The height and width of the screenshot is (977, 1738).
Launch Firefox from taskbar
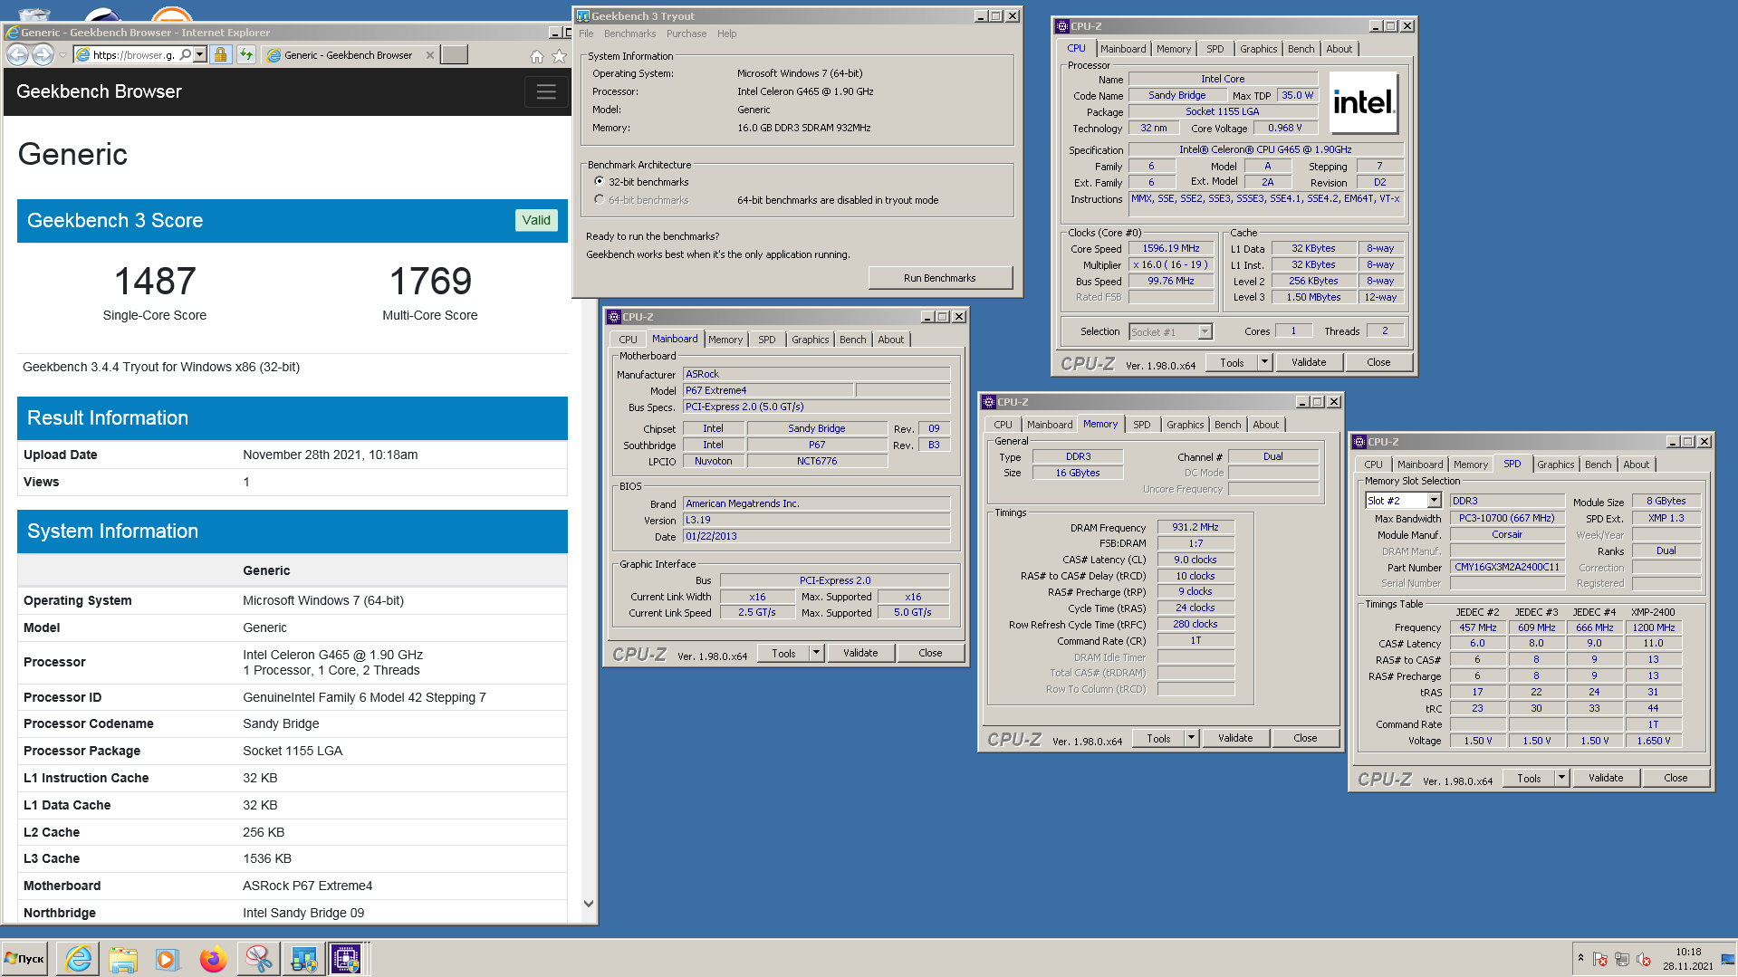tap(213, 958)
